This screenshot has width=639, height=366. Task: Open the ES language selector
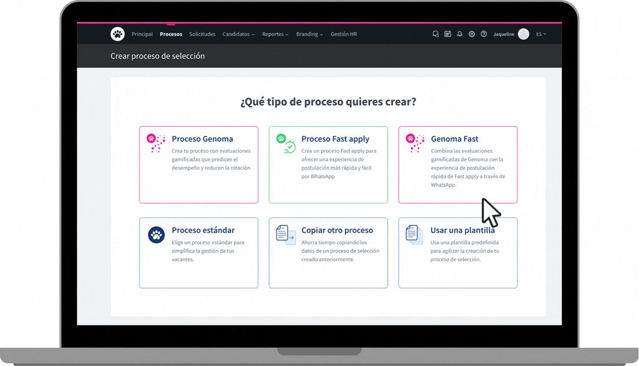tap(541, 34)
